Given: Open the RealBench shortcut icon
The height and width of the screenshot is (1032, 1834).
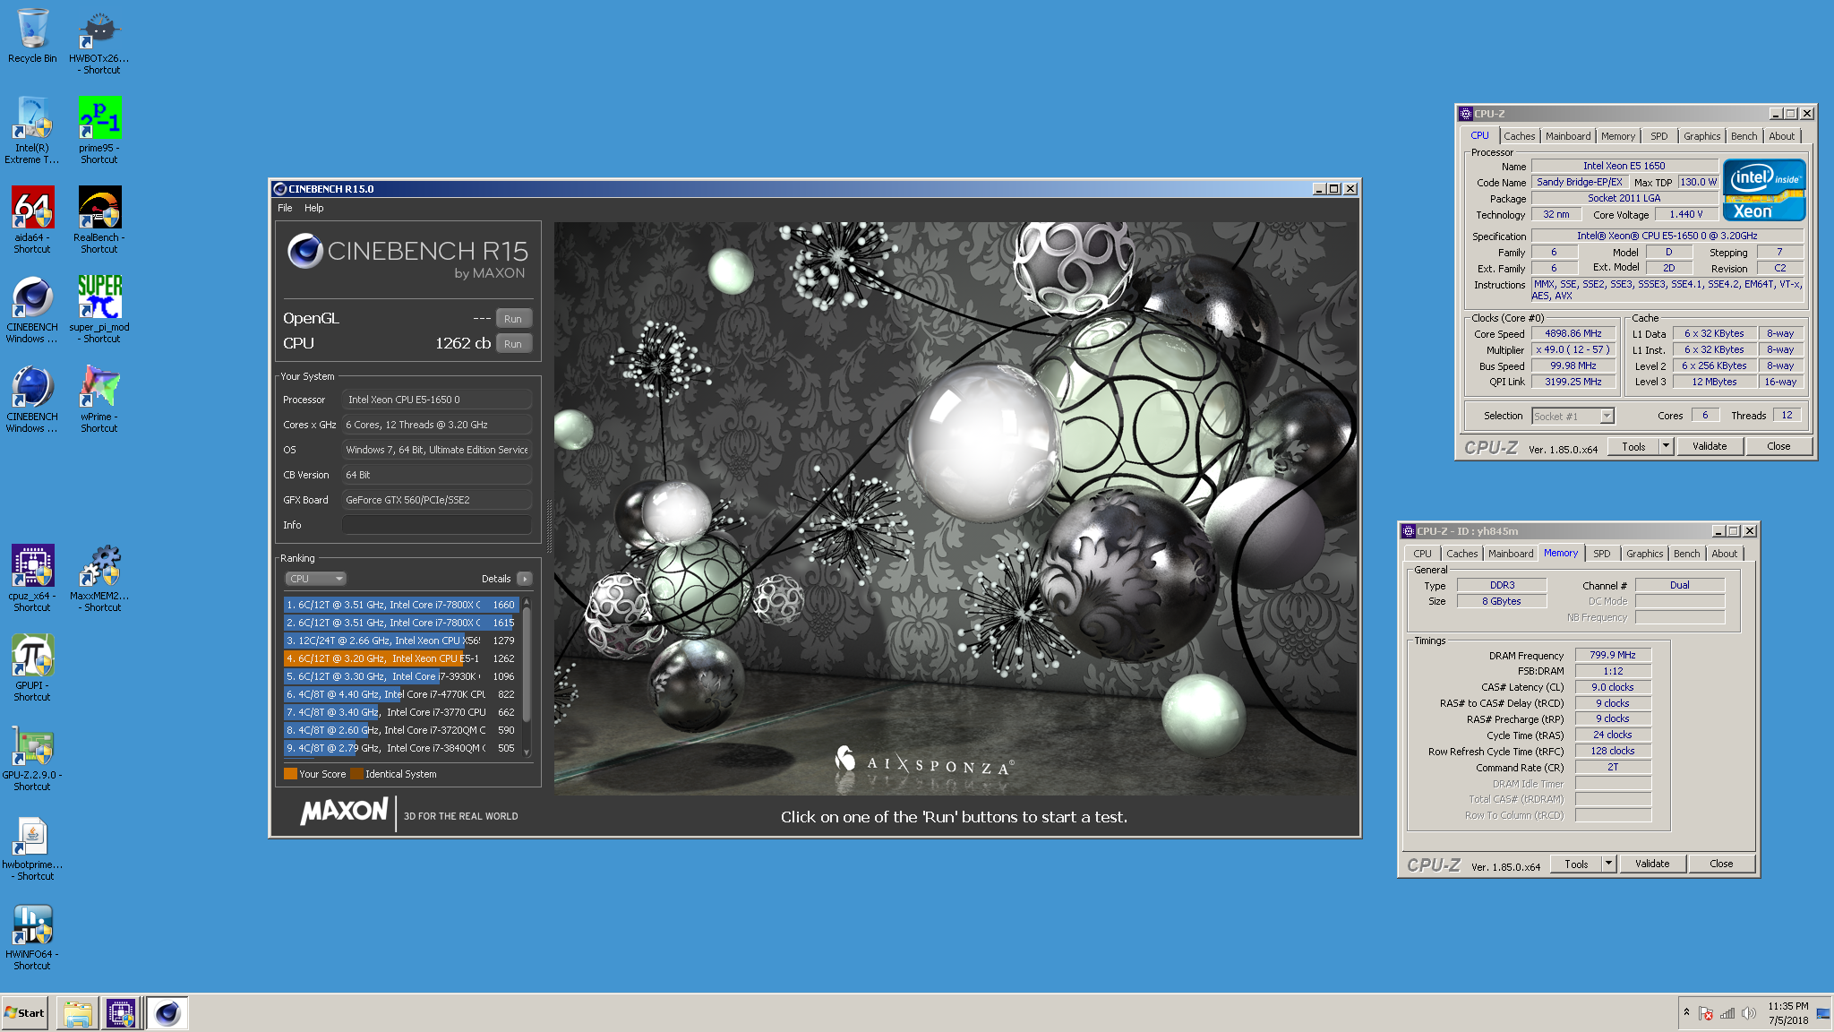Looking at the screenshot, I should (x=99, y=220).
